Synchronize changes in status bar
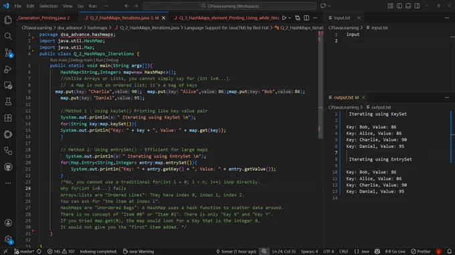The height and width of the screenshot is (255, 455). pos(39,251)
